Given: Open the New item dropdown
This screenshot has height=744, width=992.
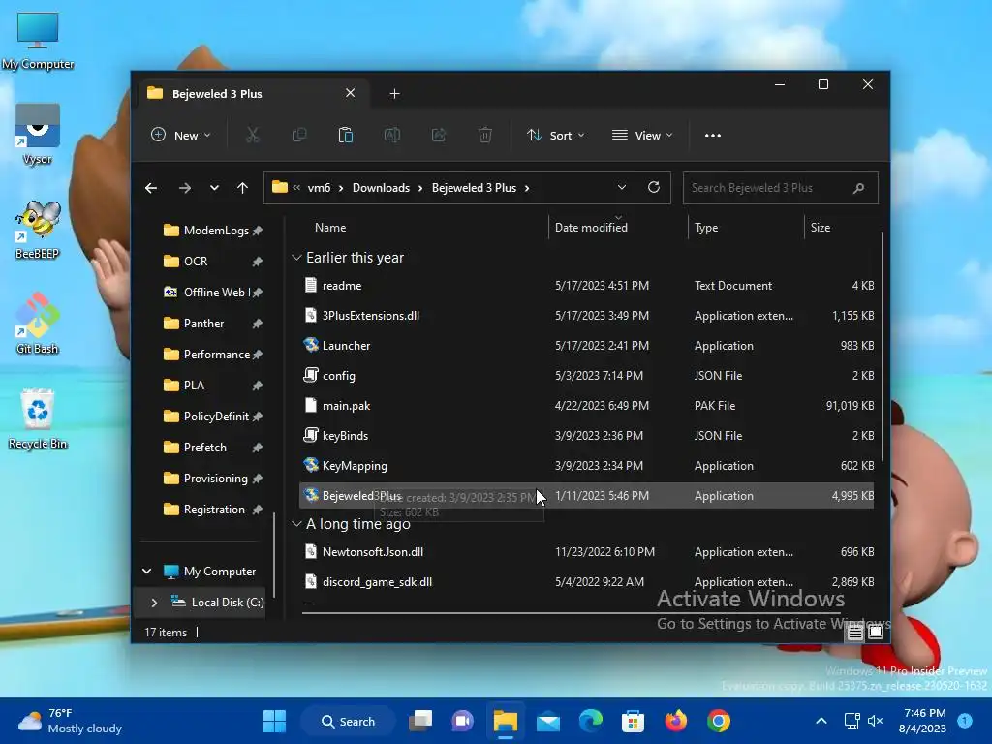Looking at the screenshot, I should (181, 135).
